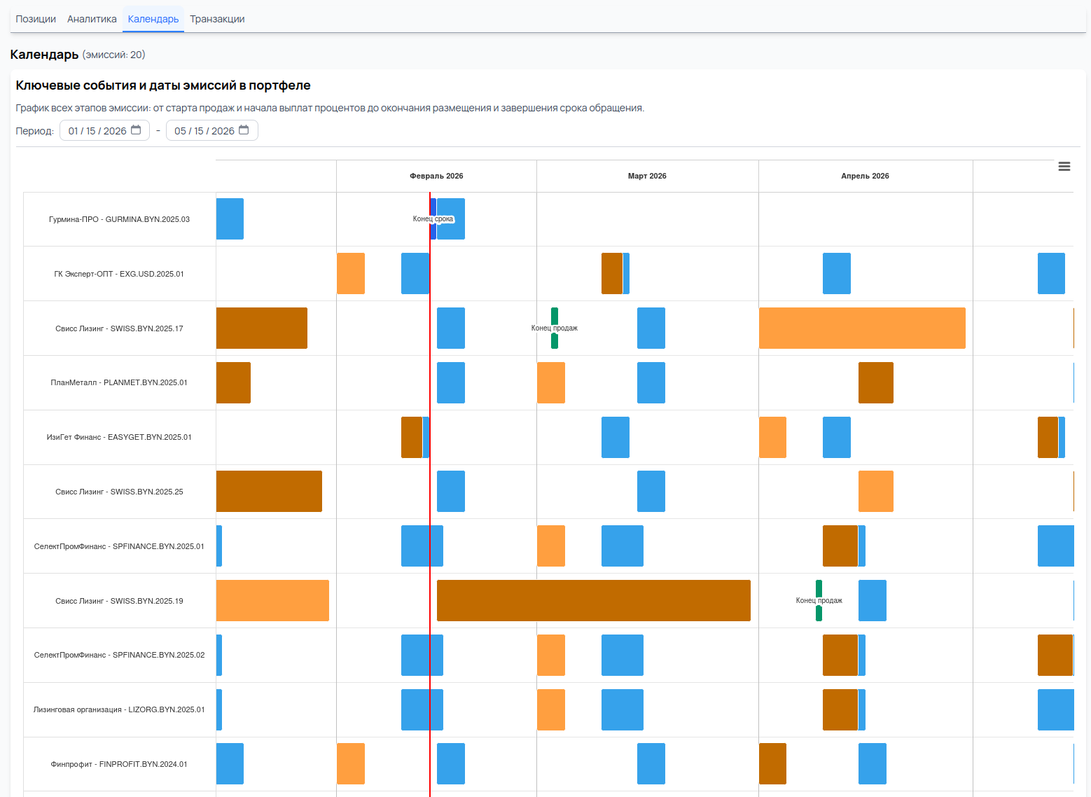The height and width of the screenshot is (797, 1091).
Task: Select the Гурмина-ПРО GURMINA.BYN.2025.03 row label
Action: (119, 219)
